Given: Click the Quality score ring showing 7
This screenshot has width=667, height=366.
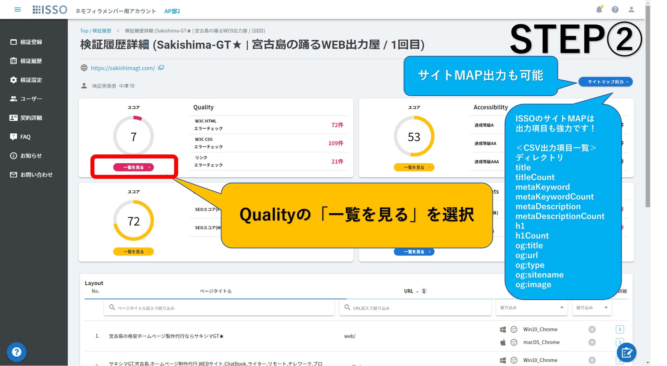Looking at the screenshot, I should 133,136.
